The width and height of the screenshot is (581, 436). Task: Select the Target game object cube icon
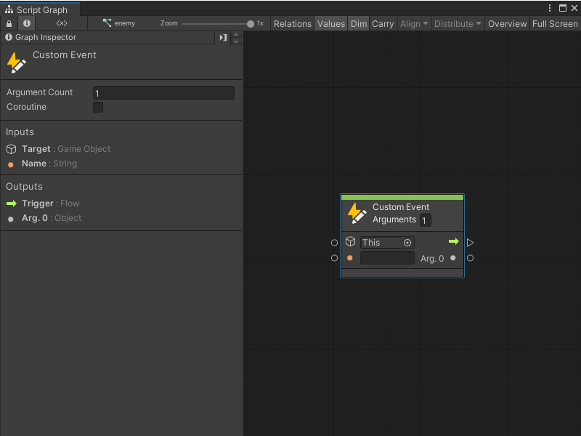tap(10, 148)
